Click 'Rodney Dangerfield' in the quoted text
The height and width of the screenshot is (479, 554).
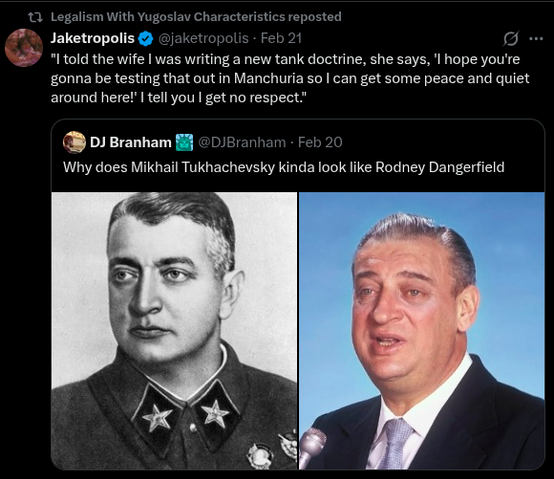coord(440,167)
